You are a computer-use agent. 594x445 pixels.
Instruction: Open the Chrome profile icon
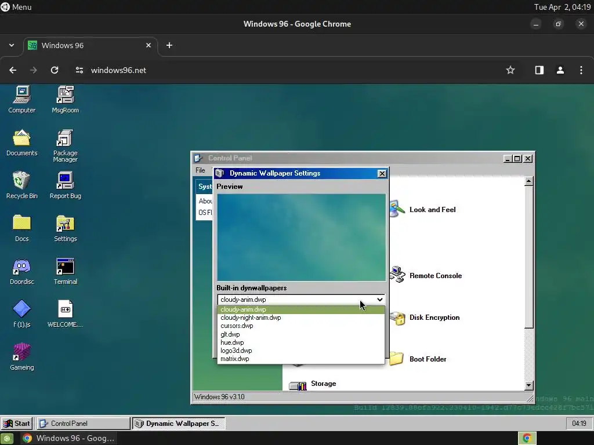click(x=560, y=70)
